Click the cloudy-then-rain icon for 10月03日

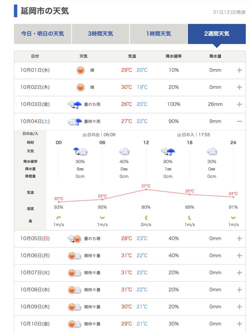[74, 104]
